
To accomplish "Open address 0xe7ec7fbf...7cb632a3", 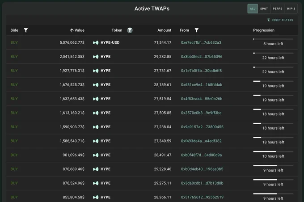I will click(x=201, y=42).
